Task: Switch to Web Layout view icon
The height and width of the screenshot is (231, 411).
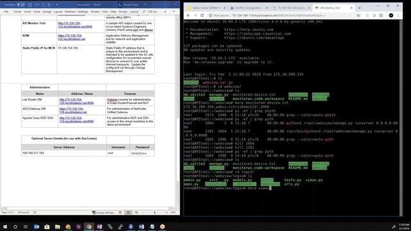Action: (136, 212)
